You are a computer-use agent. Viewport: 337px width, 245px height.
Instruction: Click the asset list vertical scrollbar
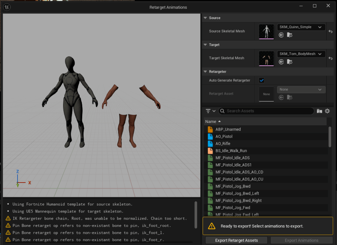330,137
